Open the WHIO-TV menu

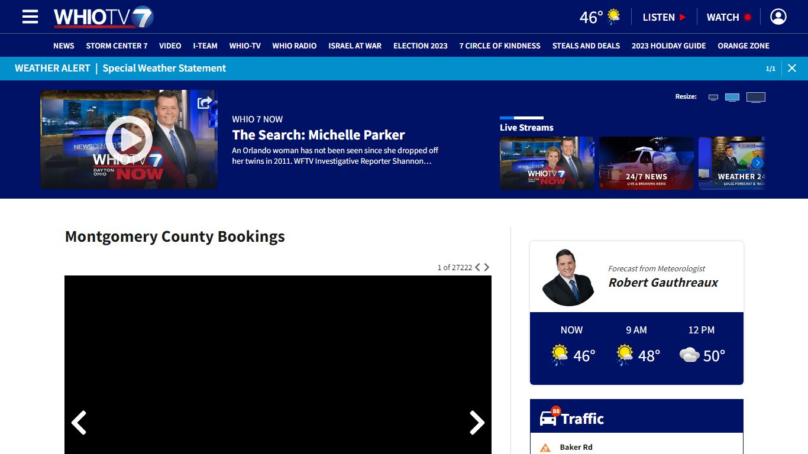tap(245, 46)
